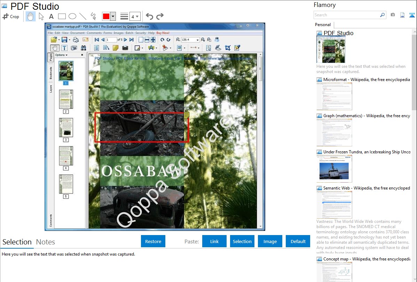Screen dimensions: 417x282
Task: Click the red annotation color swatch
Action: (x=106, y=16)
